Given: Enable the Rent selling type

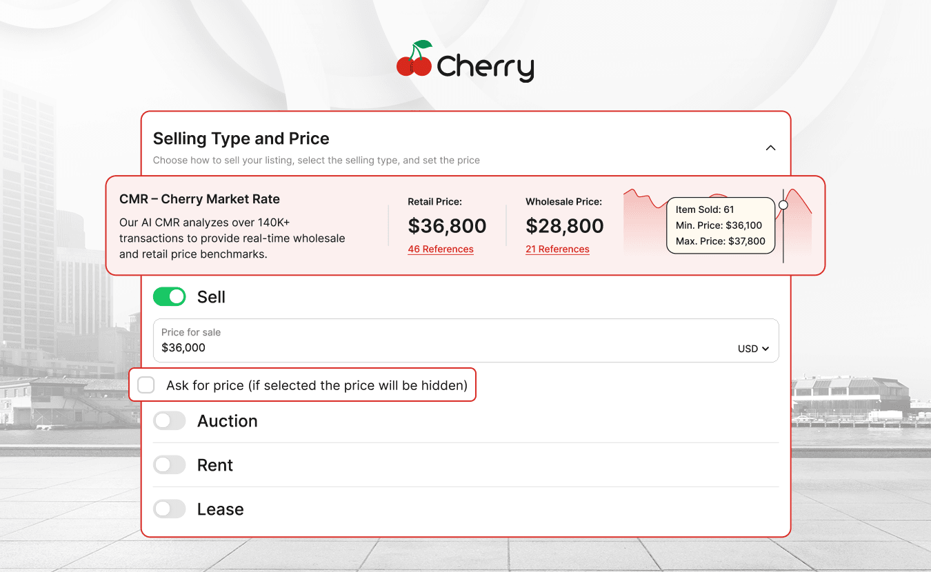Looking at the screenshot, I should click(169, 464).
